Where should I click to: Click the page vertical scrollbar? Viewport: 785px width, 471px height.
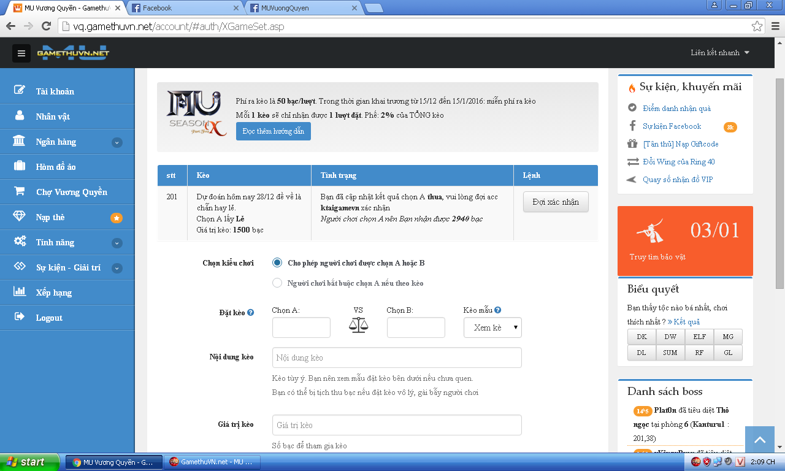[x=779, y=184]
